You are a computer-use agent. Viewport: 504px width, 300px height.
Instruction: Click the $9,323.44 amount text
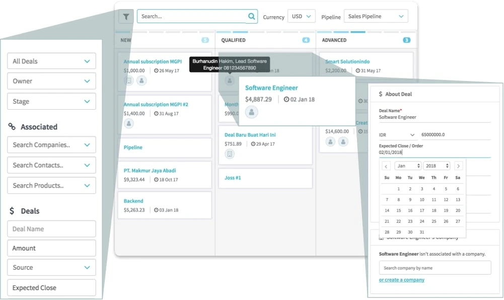point(134,180)
